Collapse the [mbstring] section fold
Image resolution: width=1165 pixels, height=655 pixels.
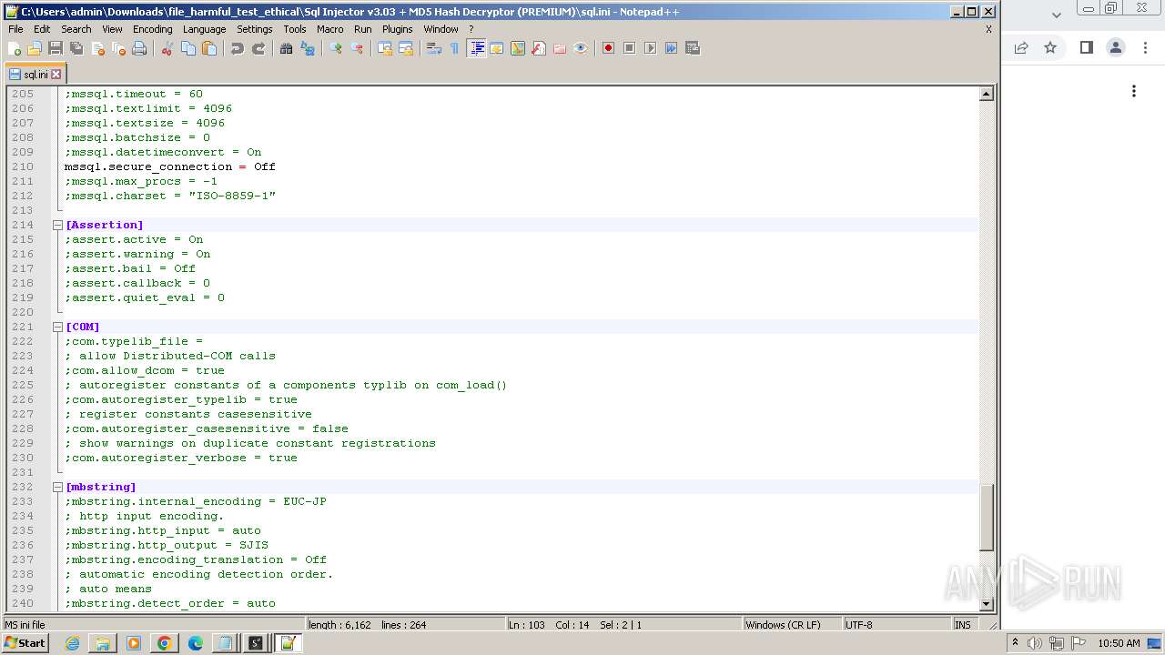click(x=57, y=487)
